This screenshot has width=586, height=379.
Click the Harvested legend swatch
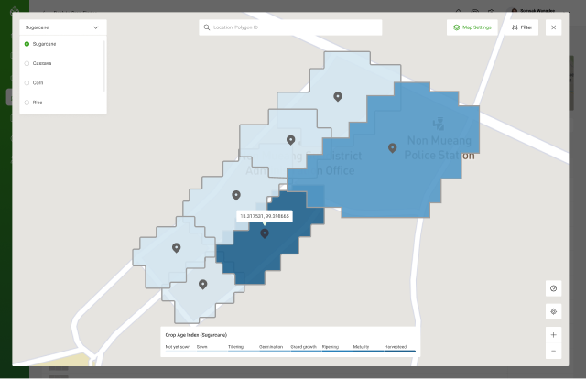tap(400, 351)
